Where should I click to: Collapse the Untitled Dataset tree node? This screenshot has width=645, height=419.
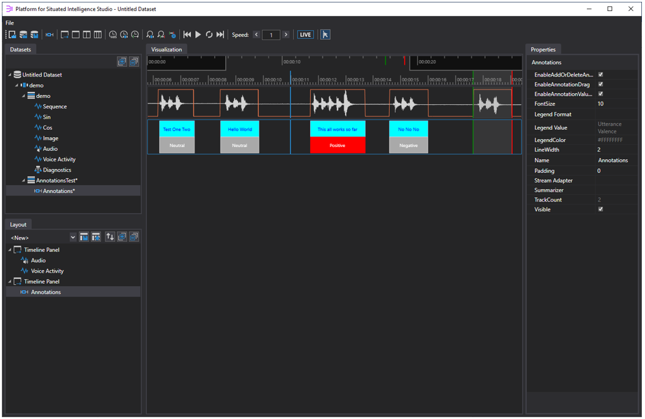(x=10, y=75)
